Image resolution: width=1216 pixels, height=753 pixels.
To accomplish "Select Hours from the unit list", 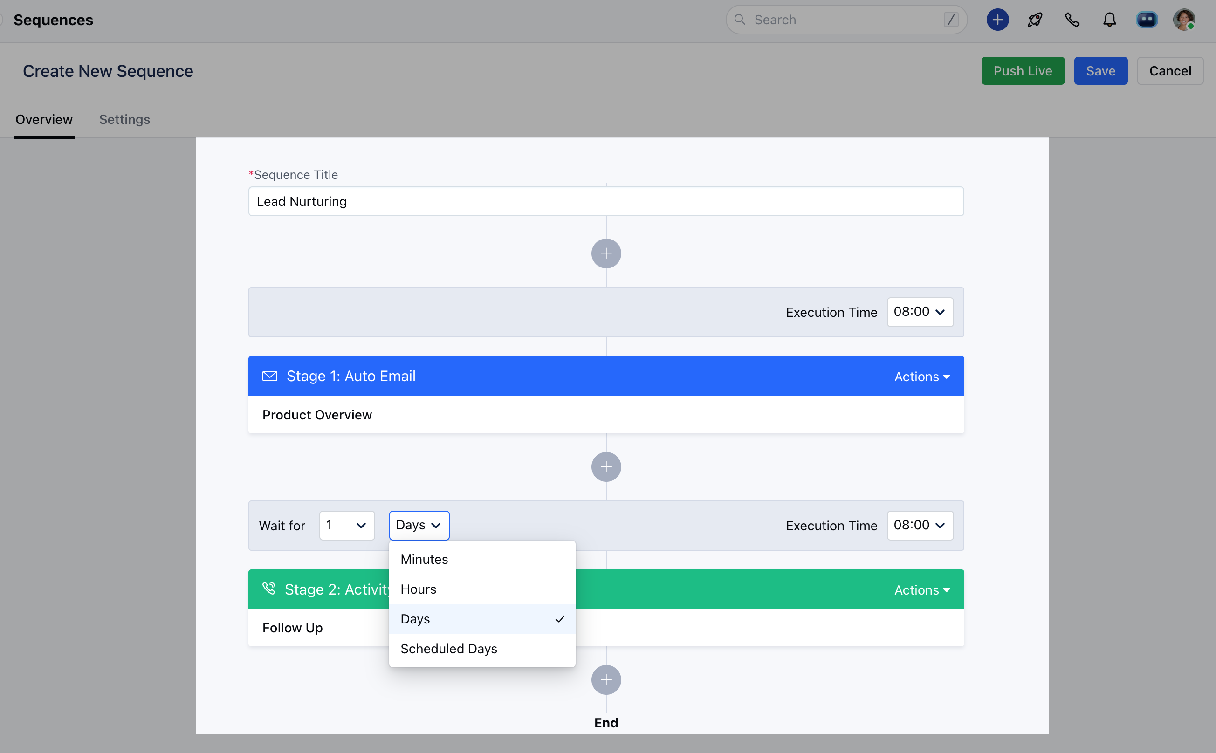I will (x=482, y=589).
